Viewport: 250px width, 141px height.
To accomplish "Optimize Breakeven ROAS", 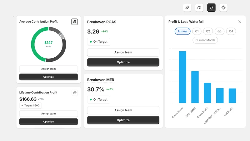I will pos(123,62).
